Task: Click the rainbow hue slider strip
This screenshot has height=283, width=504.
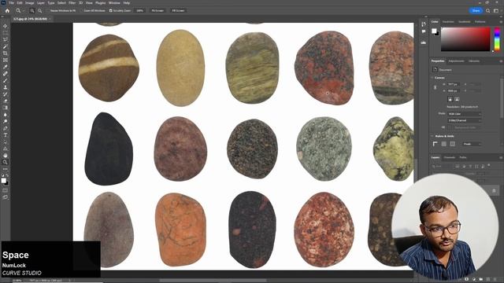Action: point(497,39)
